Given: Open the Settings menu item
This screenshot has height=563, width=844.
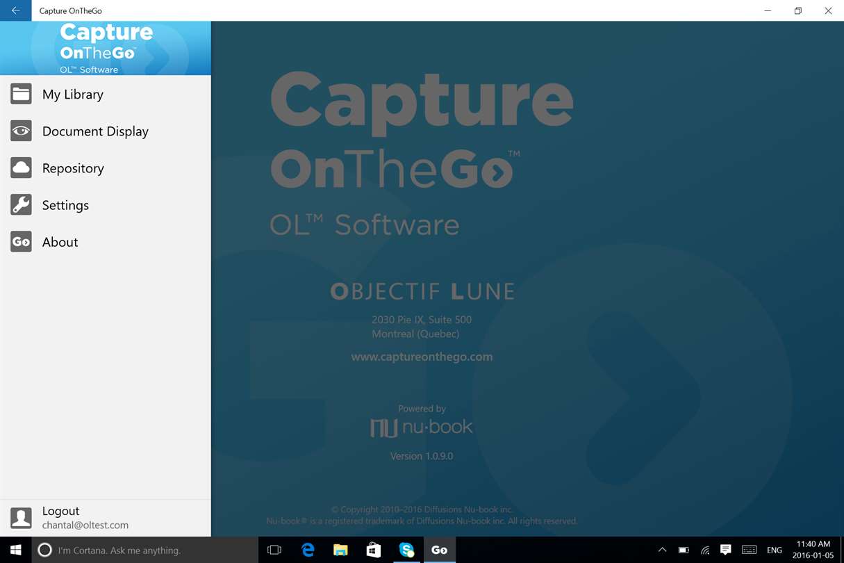Looking at the screenshot, I should [x=106, y=204].
